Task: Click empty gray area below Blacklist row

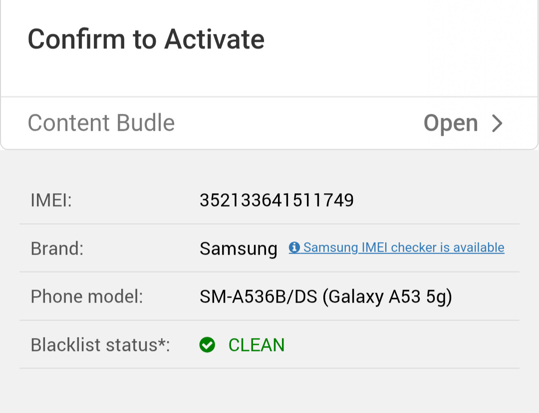Action: click(269, 392)
